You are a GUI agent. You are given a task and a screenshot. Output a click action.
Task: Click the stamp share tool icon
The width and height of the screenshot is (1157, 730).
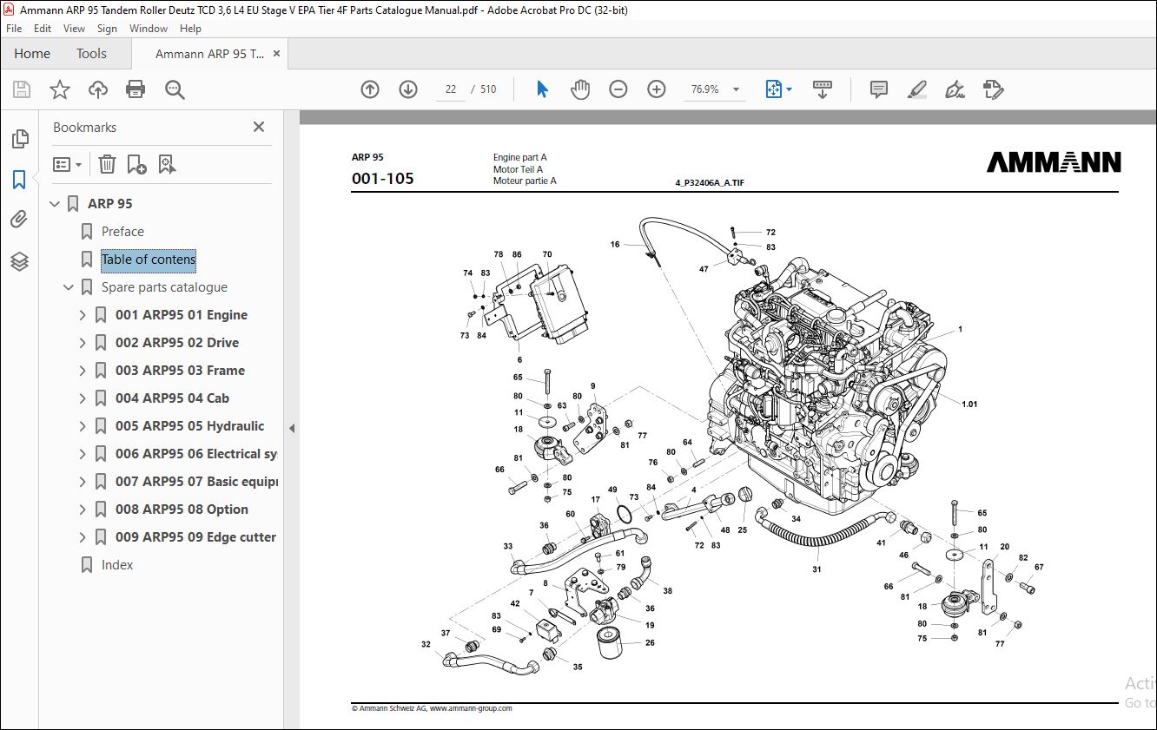(x=993, y=89)
